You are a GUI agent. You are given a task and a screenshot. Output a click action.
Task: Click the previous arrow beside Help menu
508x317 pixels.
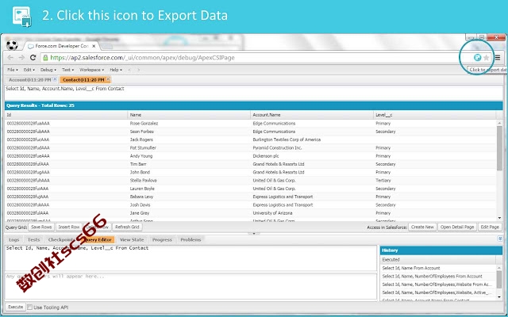coord(129,70)
